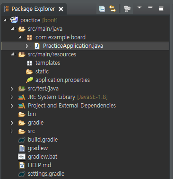Select the build.gradle file
Image resolution: width=173 pixels, height=179 pixels.
(x=43, y=140)
